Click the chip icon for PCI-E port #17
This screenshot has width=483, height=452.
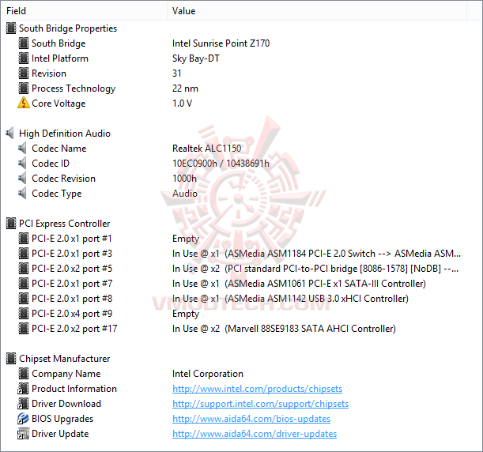point(24,329)
